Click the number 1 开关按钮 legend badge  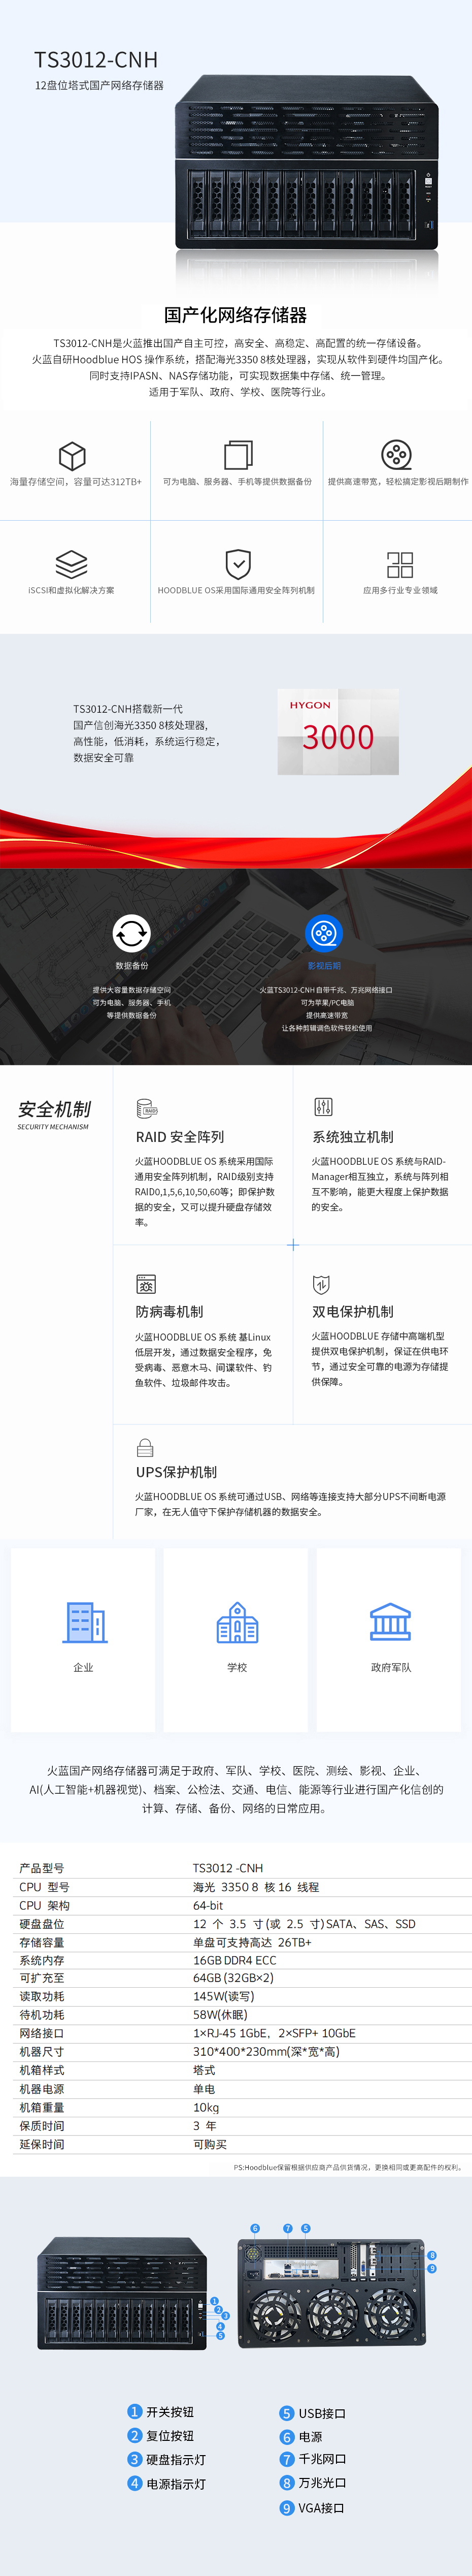click(135, 2411)
